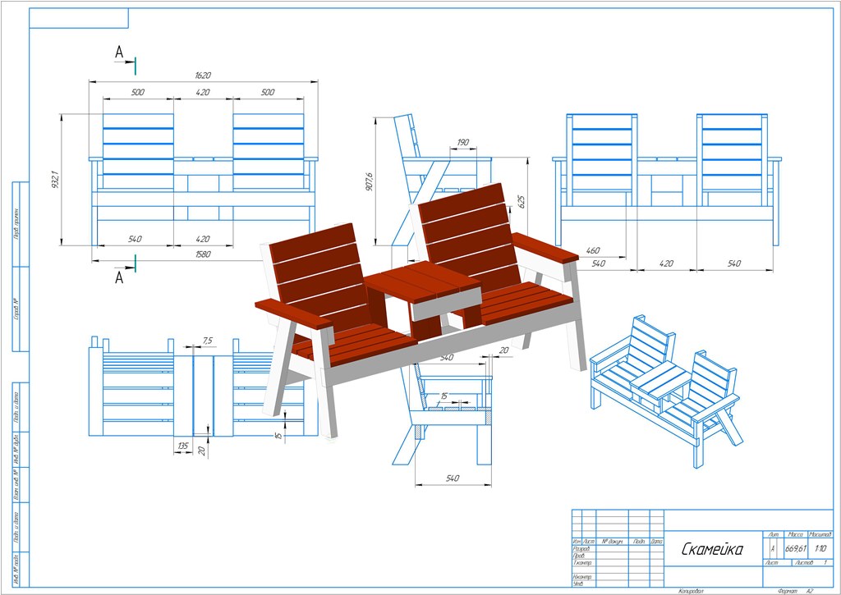Click the Подп column header in title block
Screen dimensions: 841x595
pos(639,542)
